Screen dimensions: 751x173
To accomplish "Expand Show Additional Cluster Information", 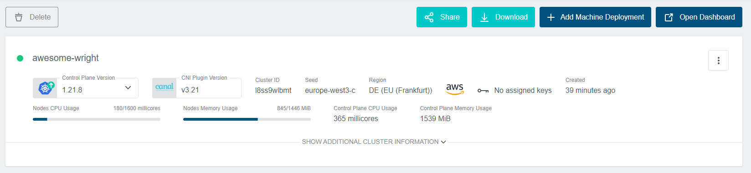I will [374, 142].
